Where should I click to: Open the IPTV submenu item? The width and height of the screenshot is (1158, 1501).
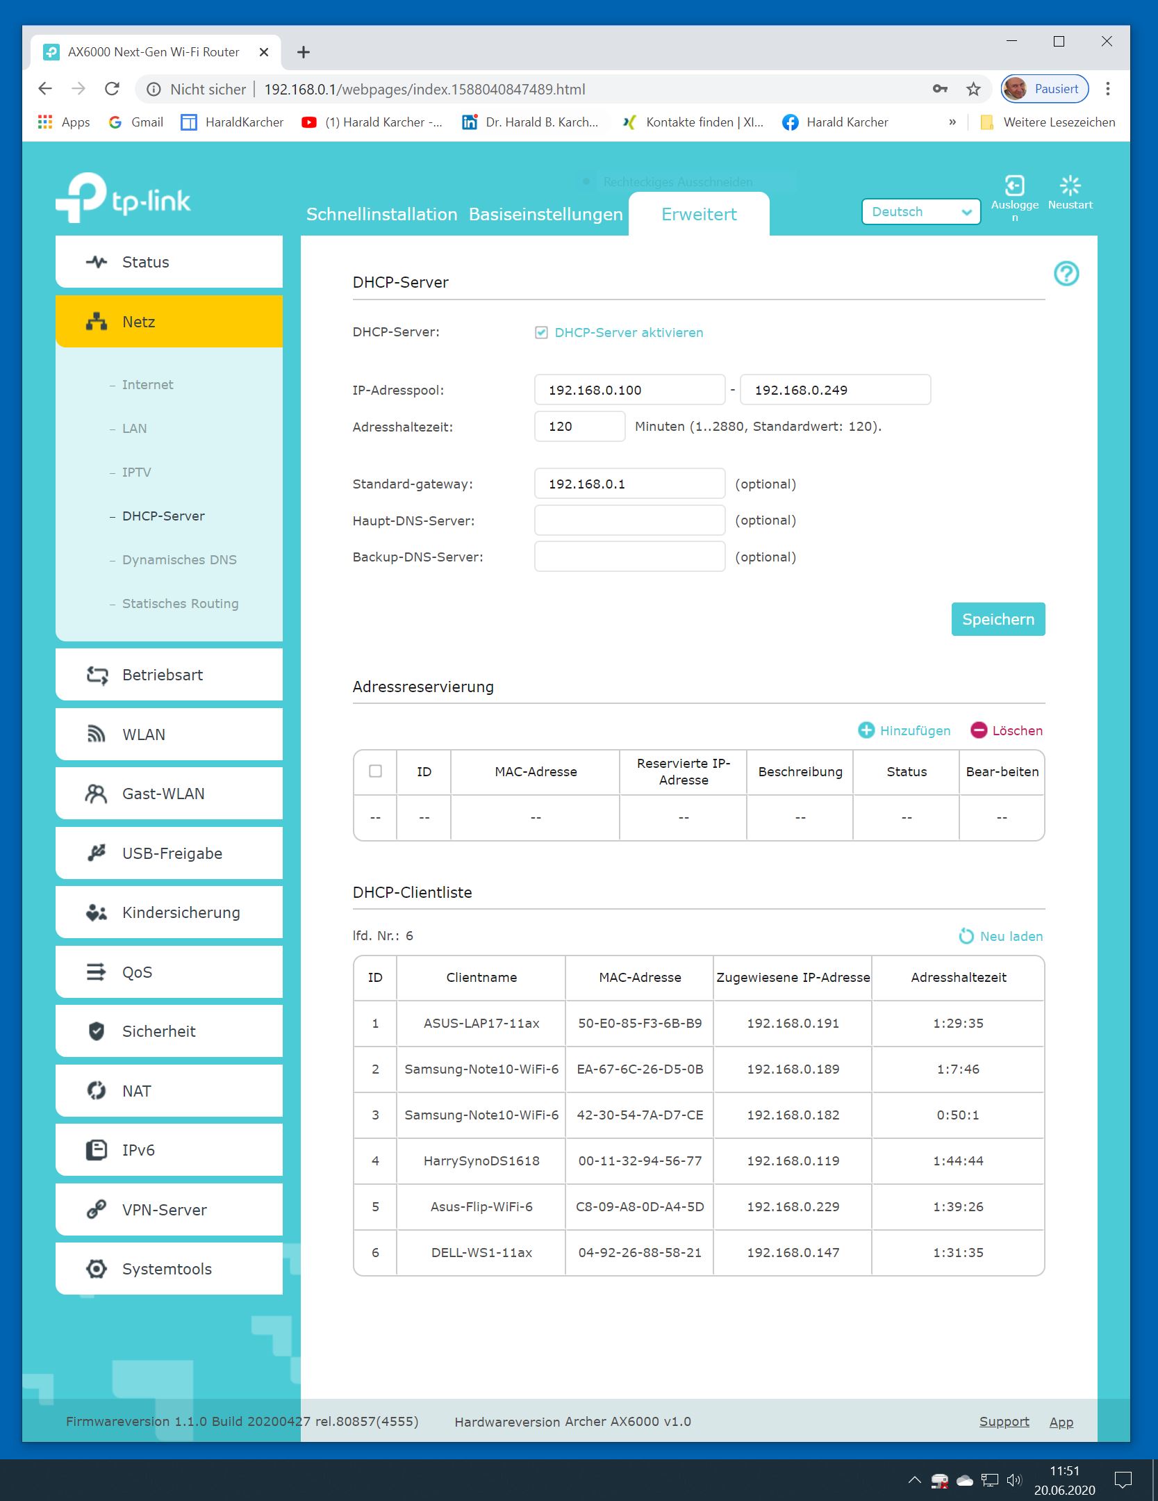pyautogui.click(x=136, y=472)
